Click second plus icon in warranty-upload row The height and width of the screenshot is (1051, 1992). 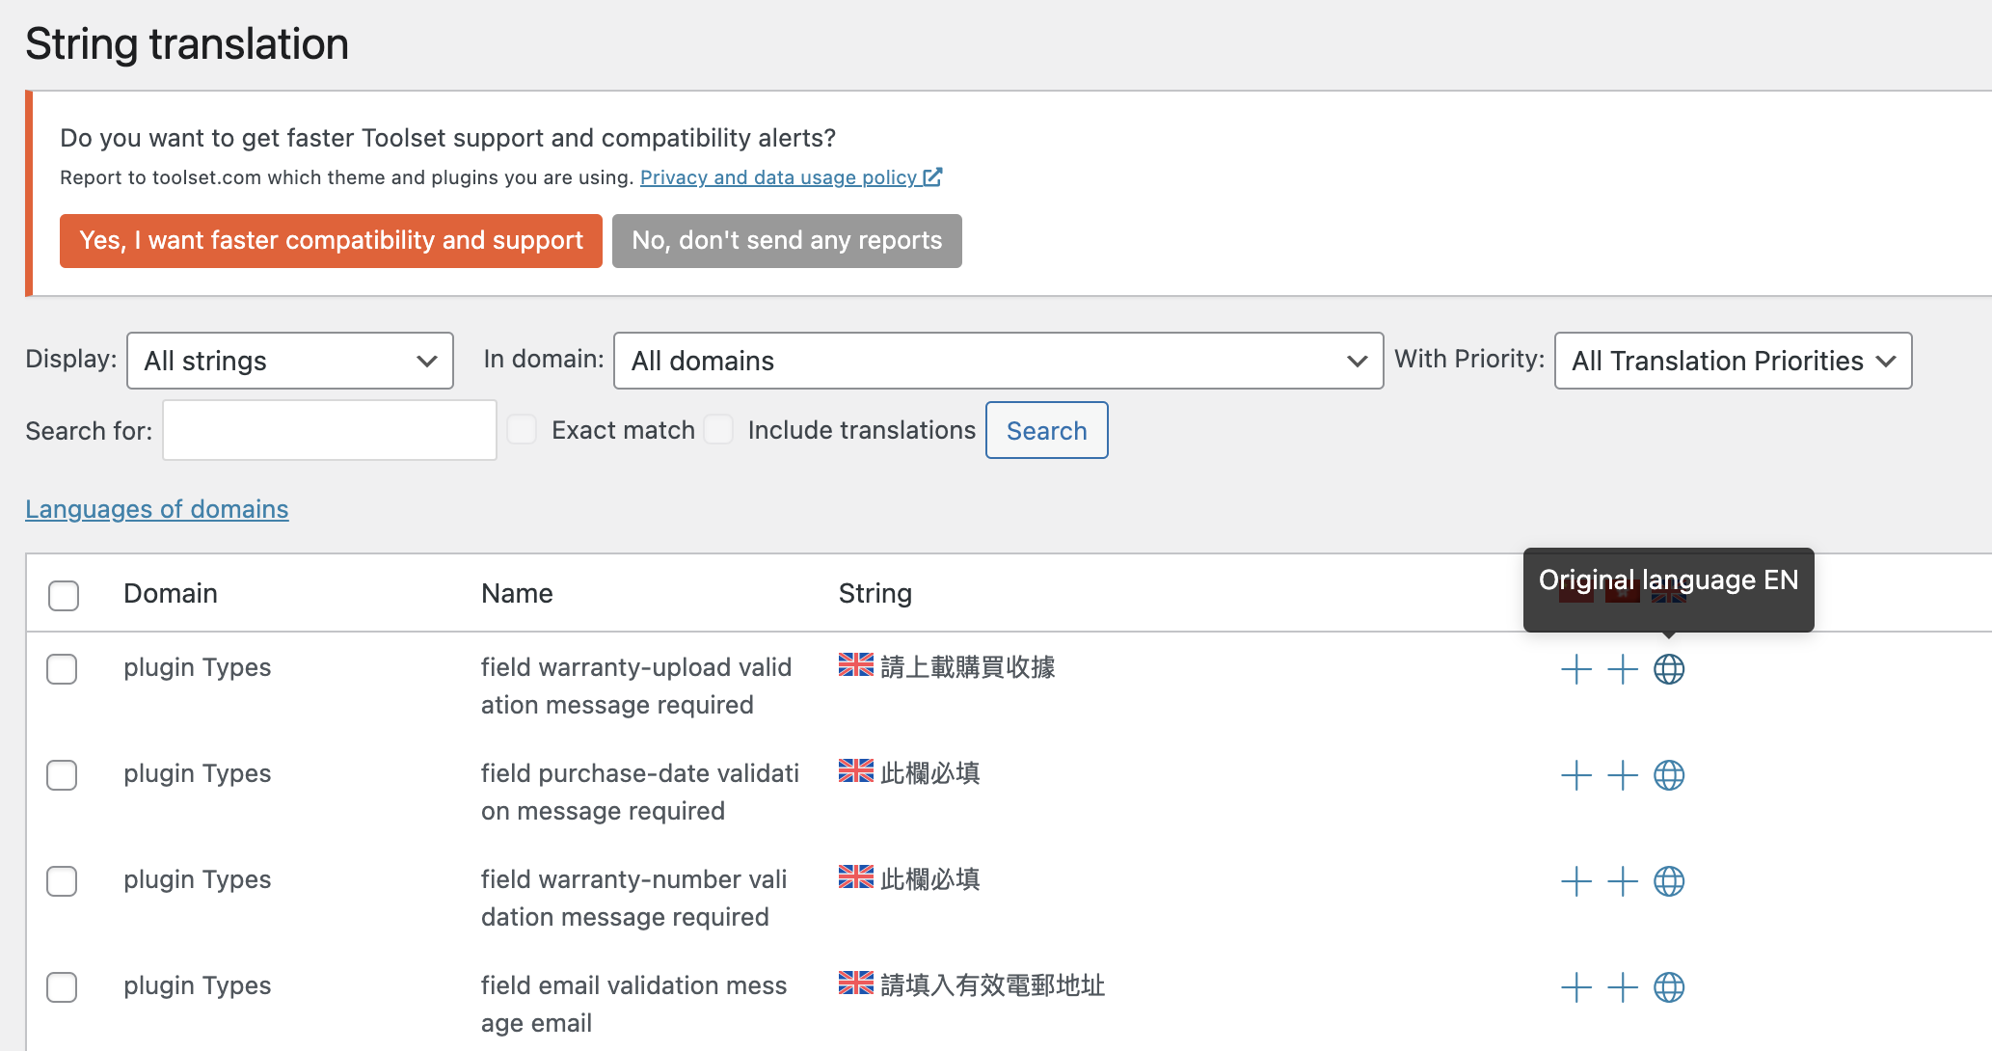(1623, 669)
